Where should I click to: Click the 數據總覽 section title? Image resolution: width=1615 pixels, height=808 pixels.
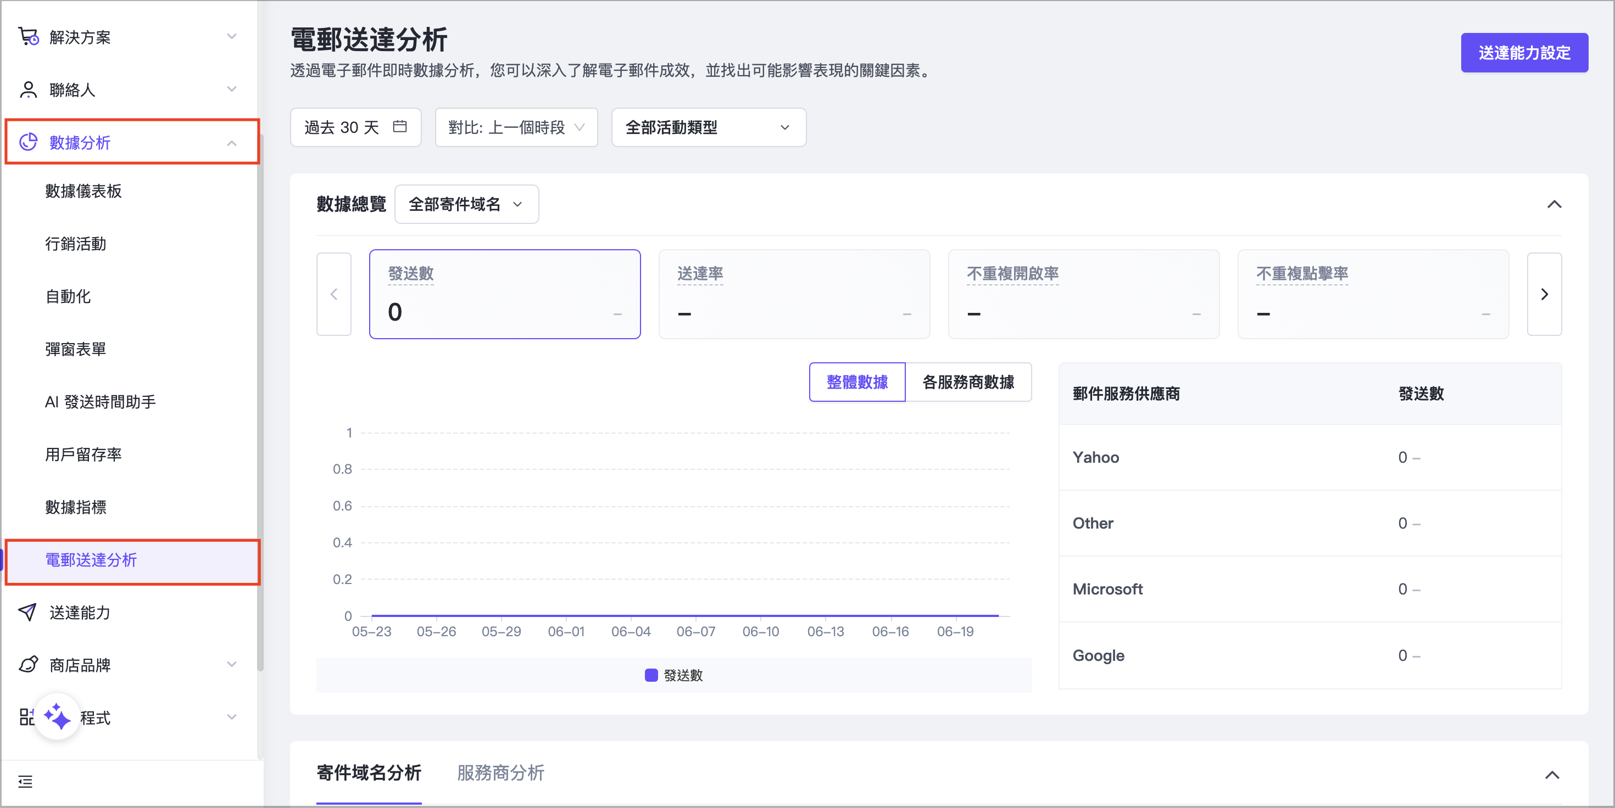coord(351,204)
